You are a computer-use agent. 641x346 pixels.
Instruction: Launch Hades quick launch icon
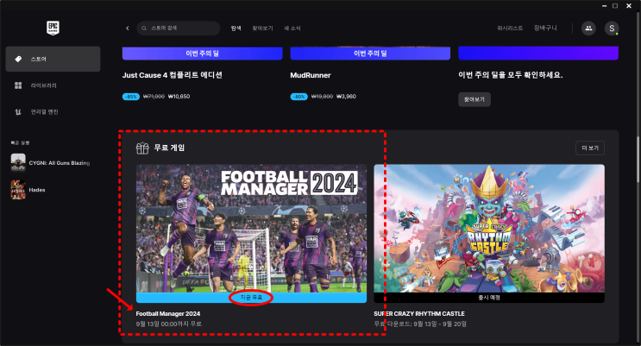click(18, 190)
